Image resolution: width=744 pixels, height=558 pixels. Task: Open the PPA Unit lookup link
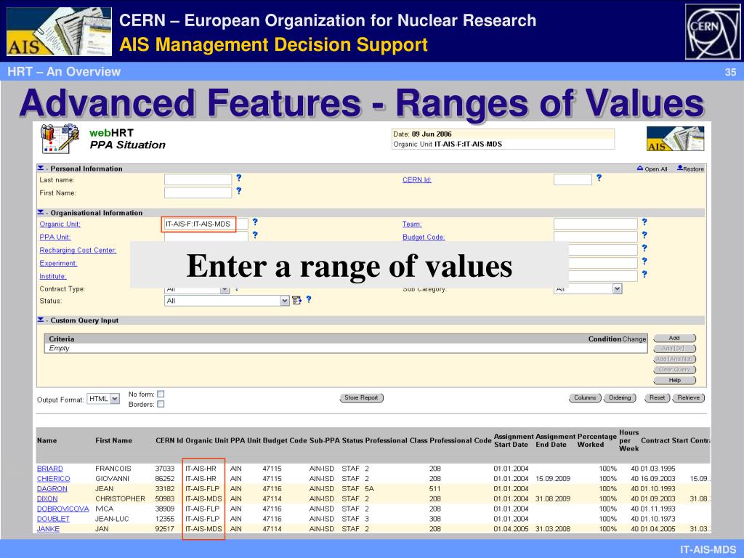click(55, 238)
